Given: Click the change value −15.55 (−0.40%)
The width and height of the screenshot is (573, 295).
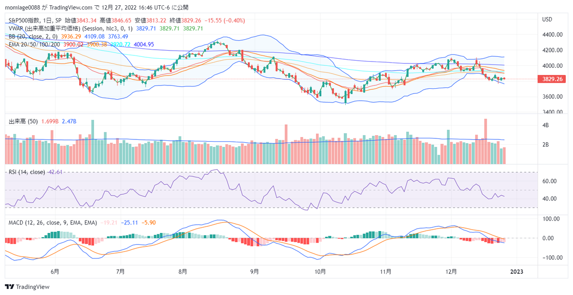Looking at the screenshot, I should [224, 21].
